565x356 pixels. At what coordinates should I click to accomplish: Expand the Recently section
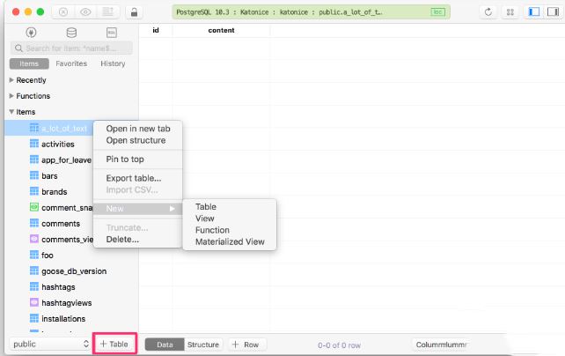pos(11,79)
